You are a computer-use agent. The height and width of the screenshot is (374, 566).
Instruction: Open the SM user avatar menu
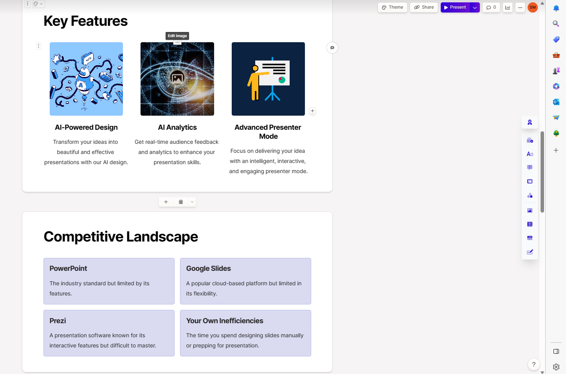point(533,7)
